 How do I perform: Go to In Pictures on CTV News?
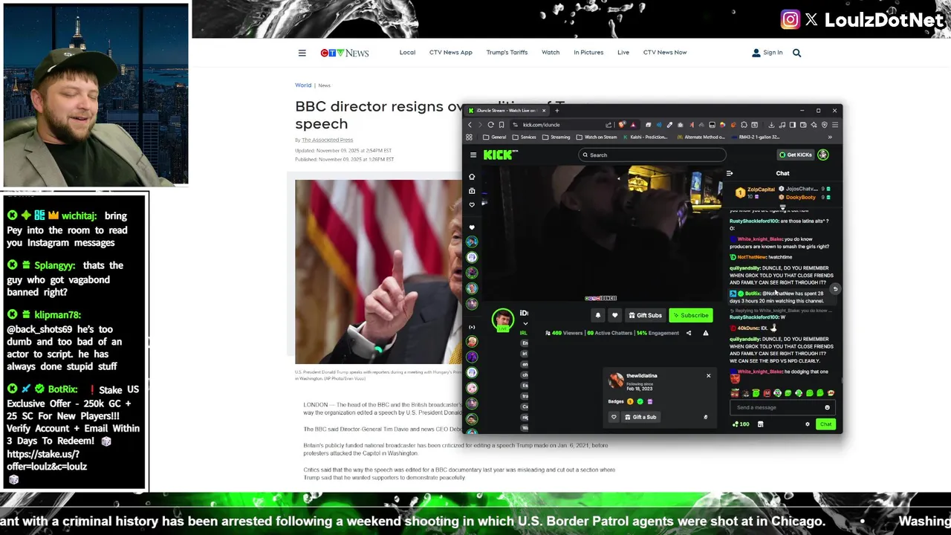click(x=588, y=53)
